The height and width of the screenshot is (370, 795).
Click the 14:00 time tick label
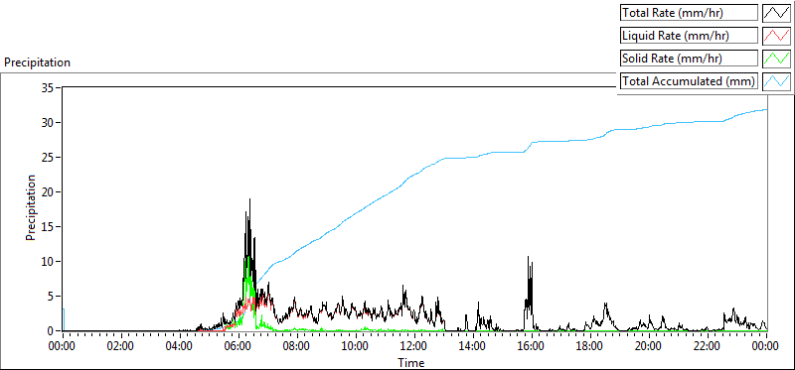coord(473,347)
